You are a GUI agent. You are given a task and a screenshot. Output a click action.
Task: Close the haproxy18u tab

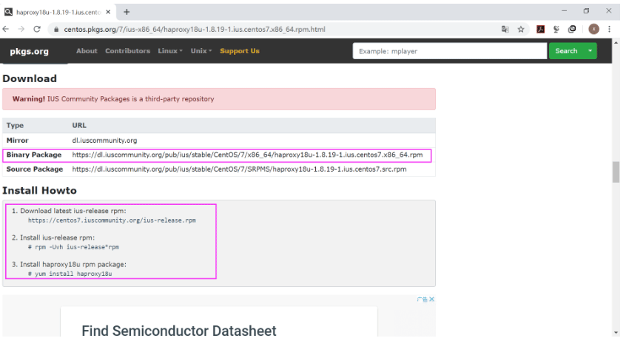pyautogui.click(x=108, y=12)
